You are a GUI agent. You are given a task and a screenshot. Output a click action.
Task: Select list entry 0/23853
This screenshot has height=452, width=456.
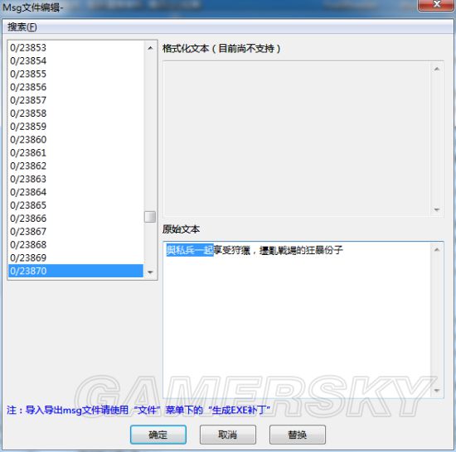pos(76,48)
